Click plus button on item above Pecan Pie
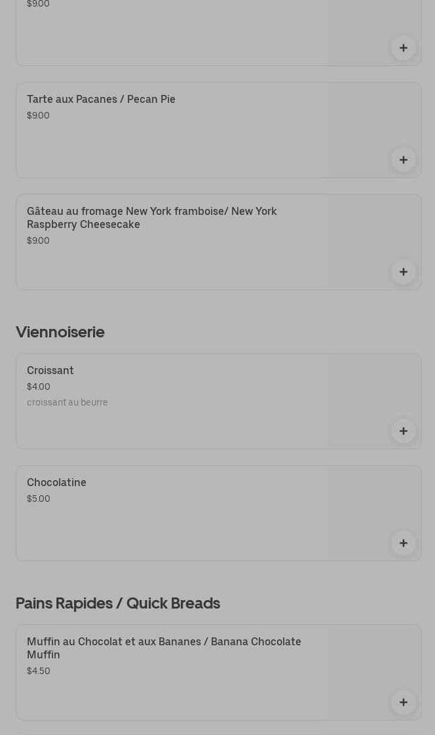 coord(403,48)
